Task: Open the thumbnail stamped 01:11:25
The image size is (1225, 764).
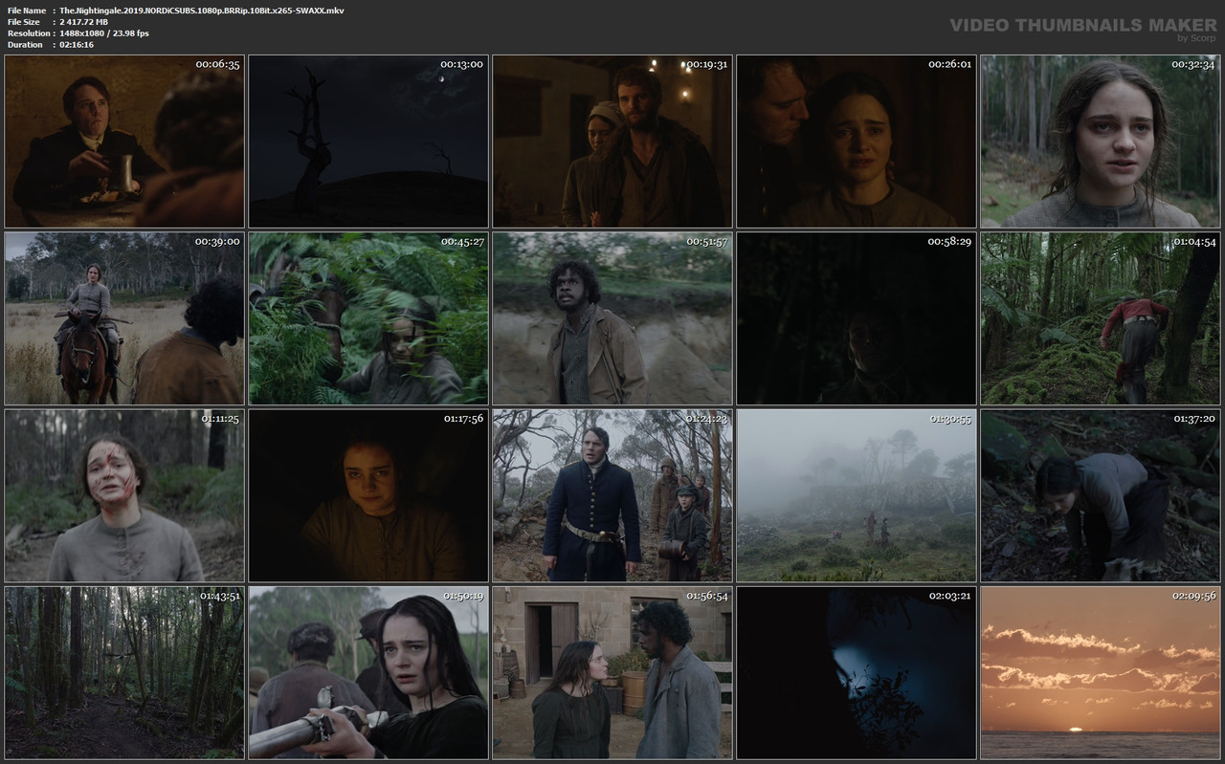Action: click(x=124, y=496)
